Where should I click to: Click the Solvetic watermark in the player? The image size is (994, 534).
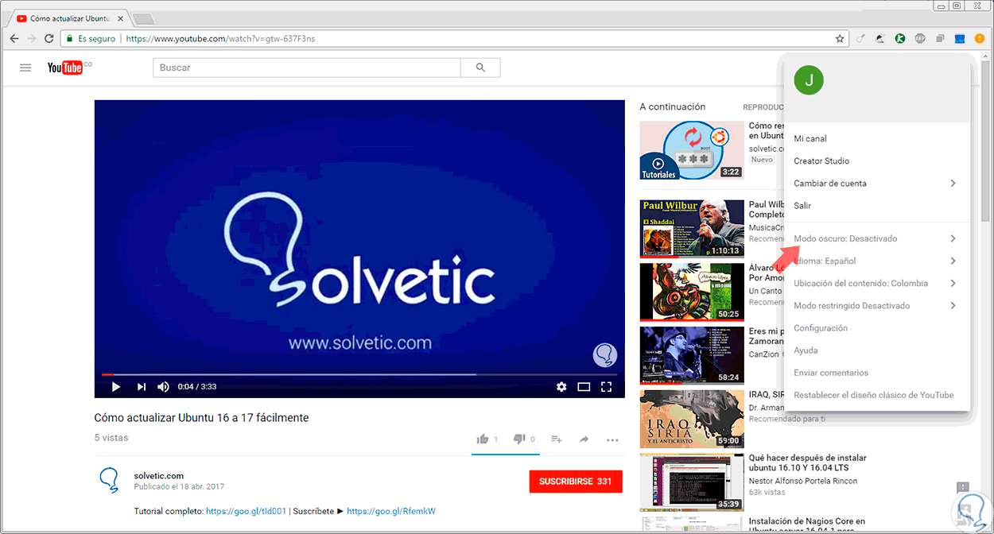click(x=605, y=355)
